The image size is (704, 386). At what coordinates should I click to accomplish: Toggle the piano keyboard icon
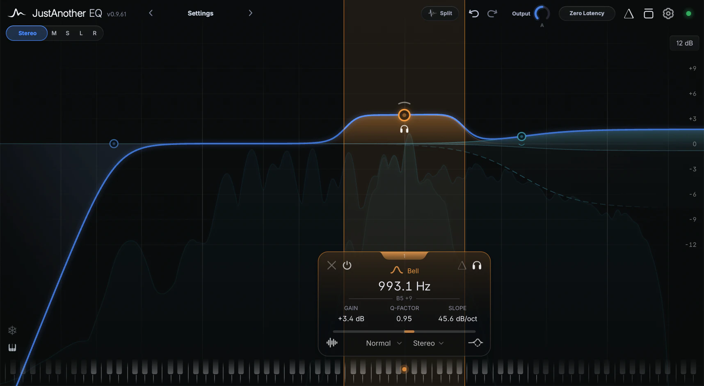(12, 348)
